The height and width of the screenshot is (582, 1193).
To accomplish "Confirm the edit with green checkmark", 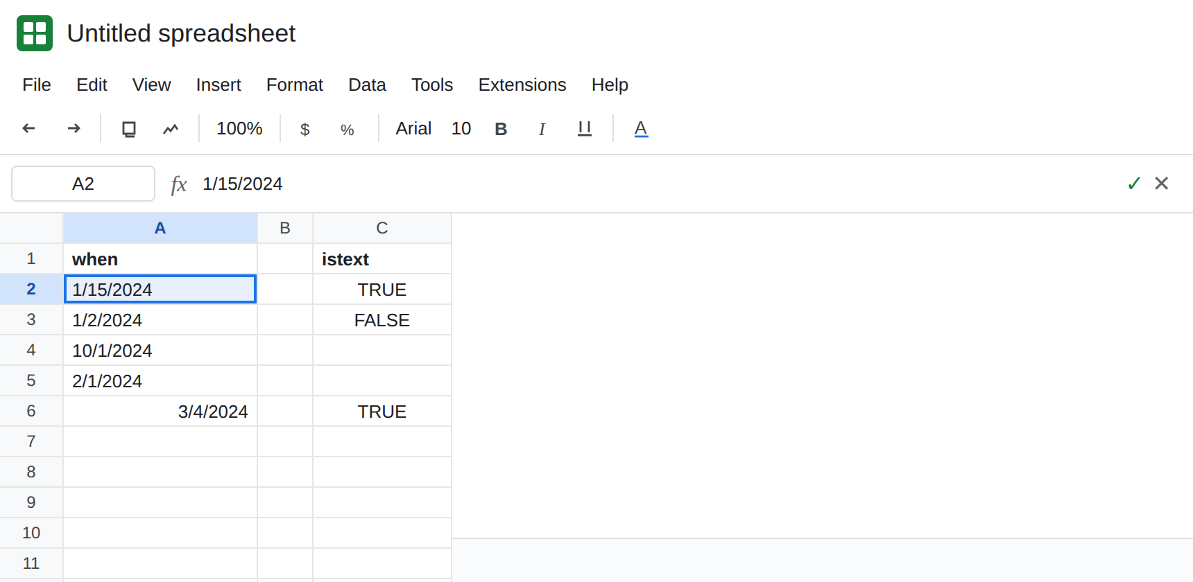I will pos(1134,183).
